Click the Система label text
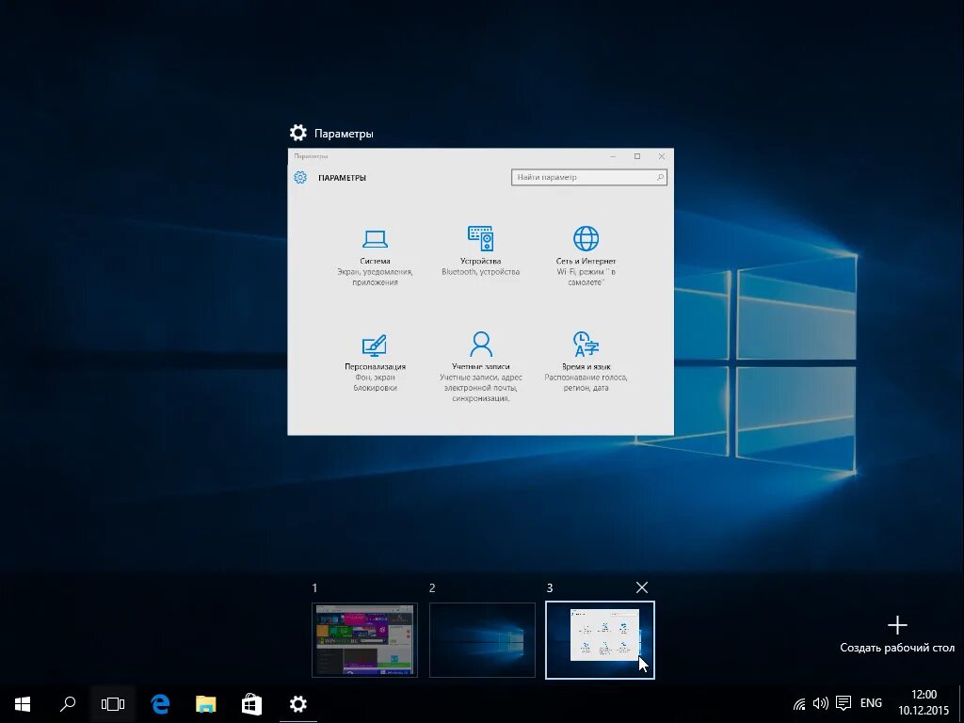 coord(375,261)
